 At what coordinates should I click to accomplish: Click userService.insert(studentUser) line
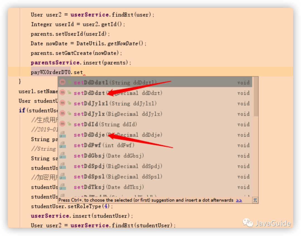coord(82,216)
